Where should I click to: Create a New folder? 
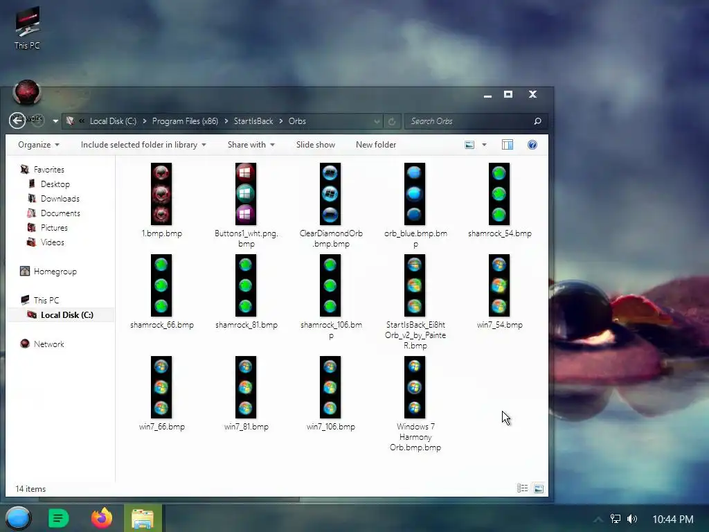click(x=376, y=145)
